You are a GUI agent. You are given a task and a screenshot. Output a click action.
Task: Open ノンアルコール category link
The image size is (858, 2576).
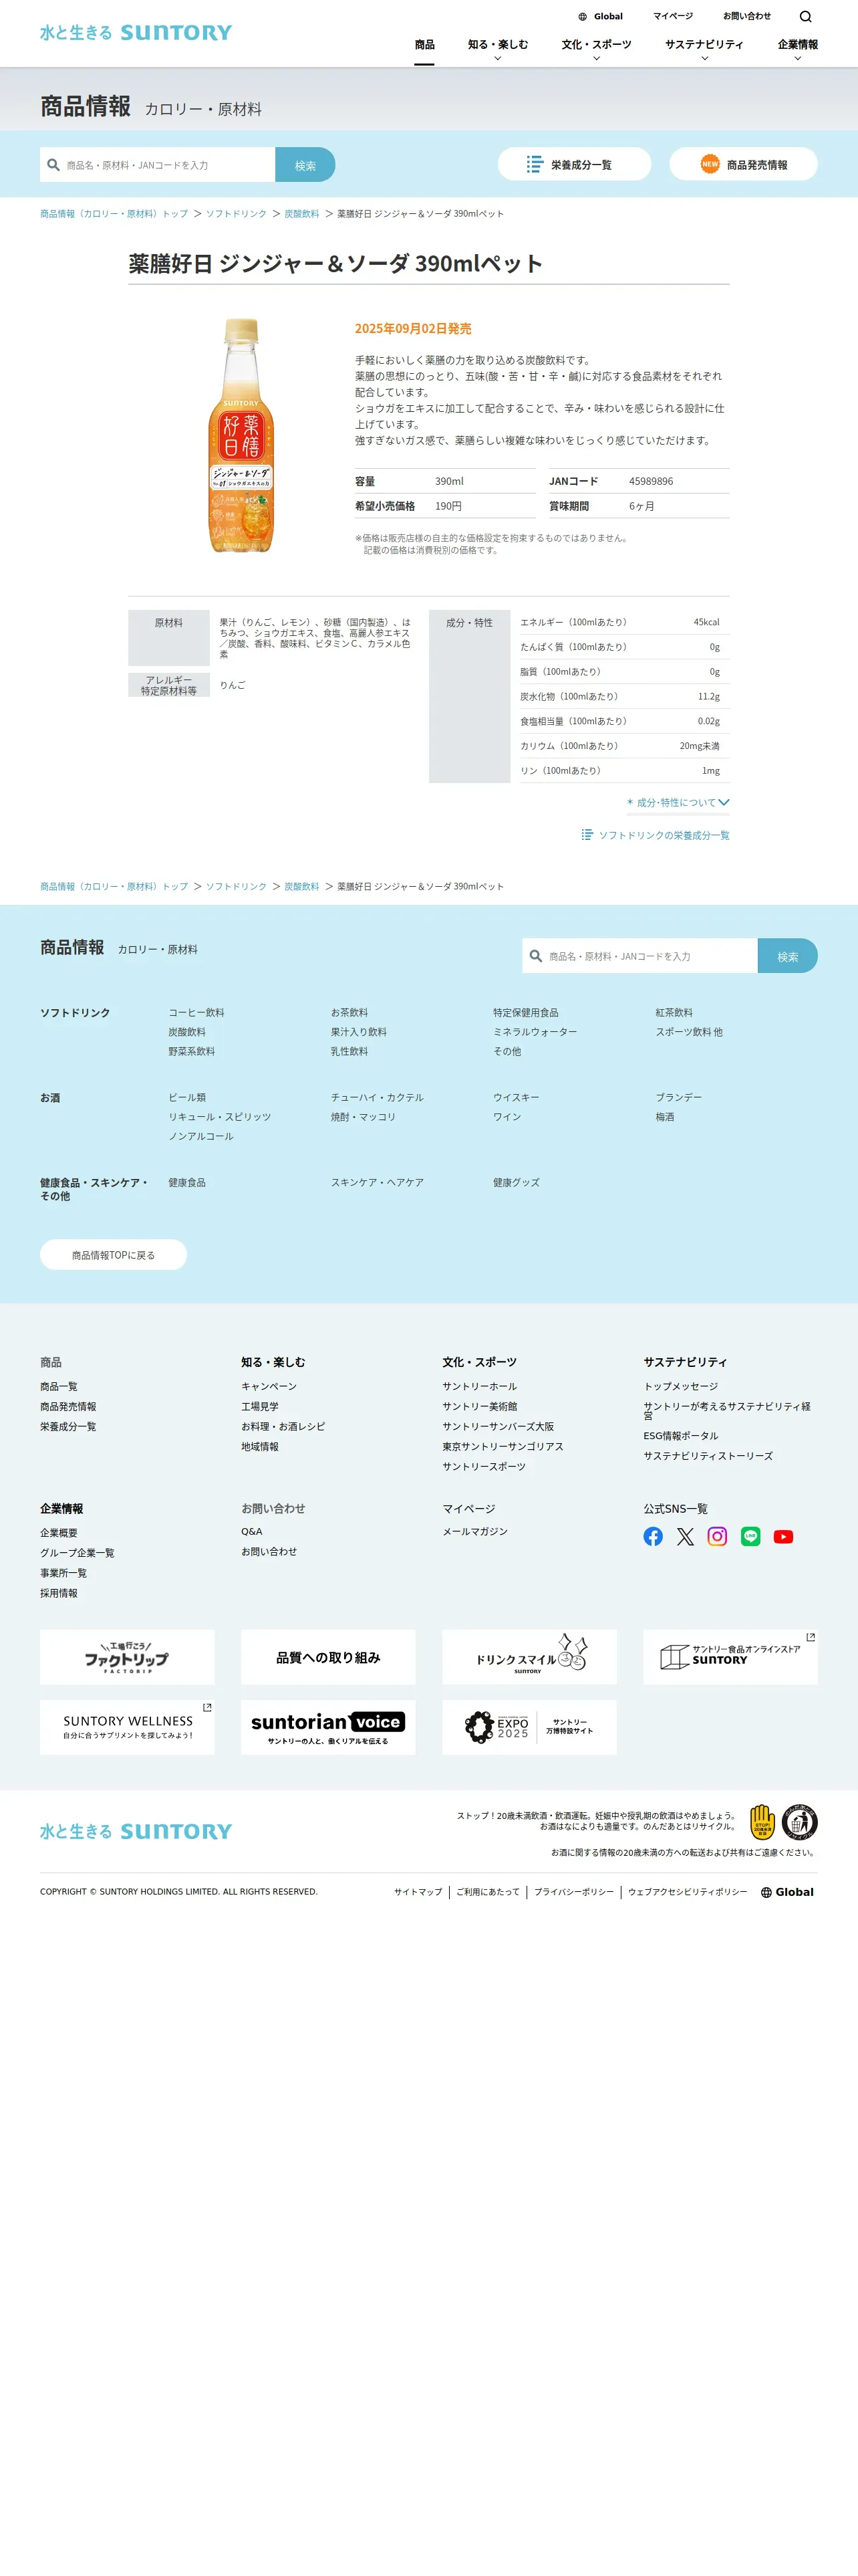[x=200, y=1137]
